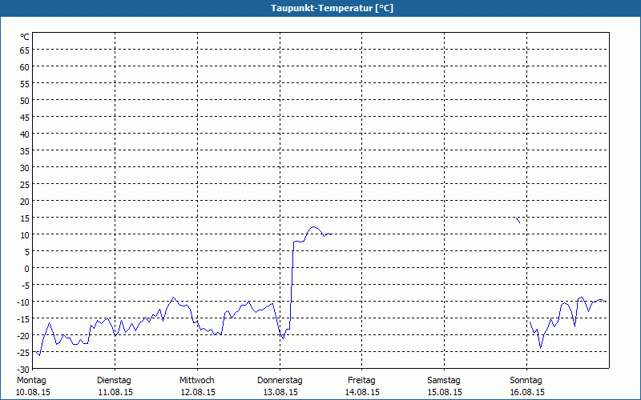641x400 pixels.
Task: Click the Samstag day label
Action: (444, 381)
